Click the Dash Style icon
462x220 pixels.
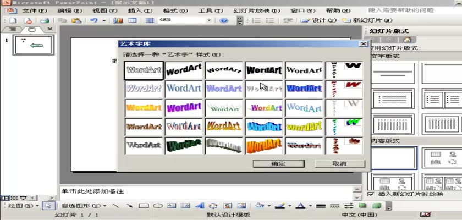point(335,206)
